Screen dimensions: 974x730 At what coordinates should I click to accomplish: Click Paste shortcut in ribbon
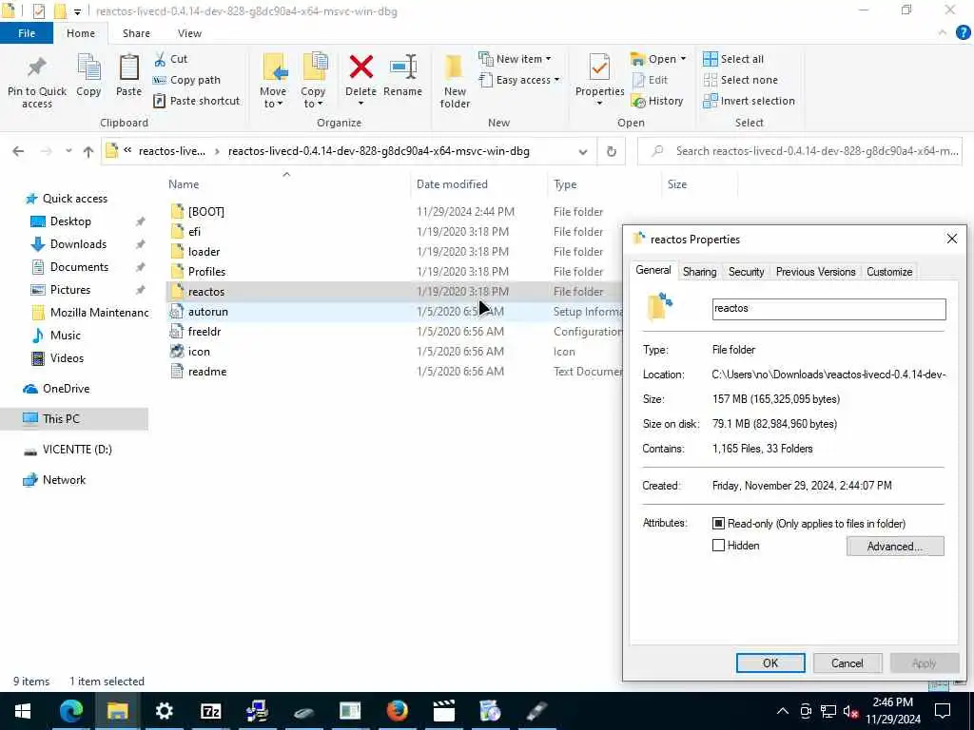[x=196, y=101]
